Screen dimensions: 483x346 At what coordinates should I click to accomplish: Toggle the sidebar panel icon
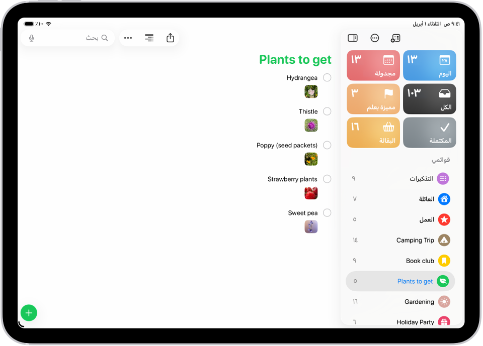click(352, 38)
